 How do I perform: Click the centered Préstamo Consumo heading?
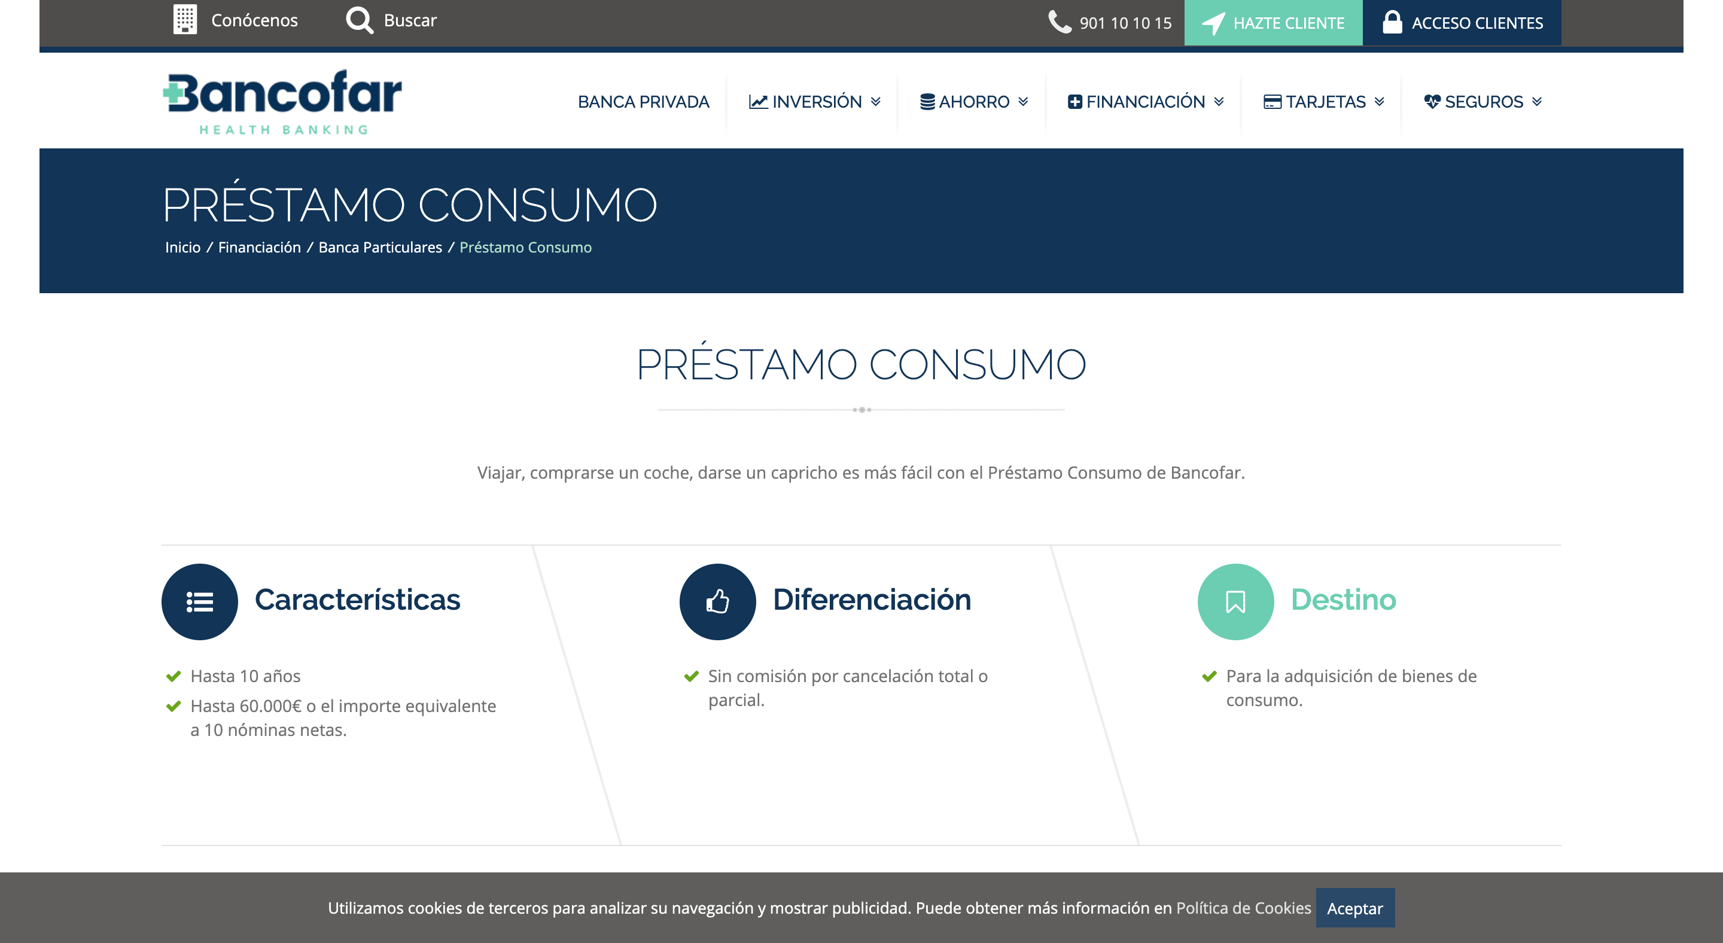tap(861, 363)
